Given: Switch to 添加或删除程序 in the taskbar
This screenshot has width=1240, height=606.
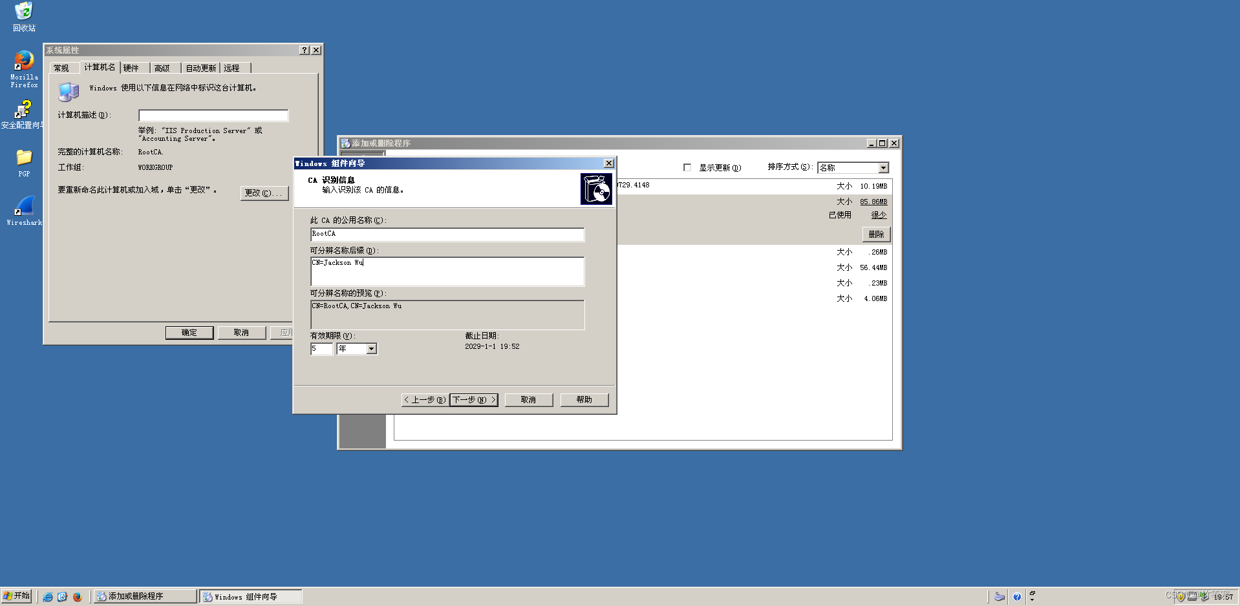Looking at the screenshot, I should (145, 596).
